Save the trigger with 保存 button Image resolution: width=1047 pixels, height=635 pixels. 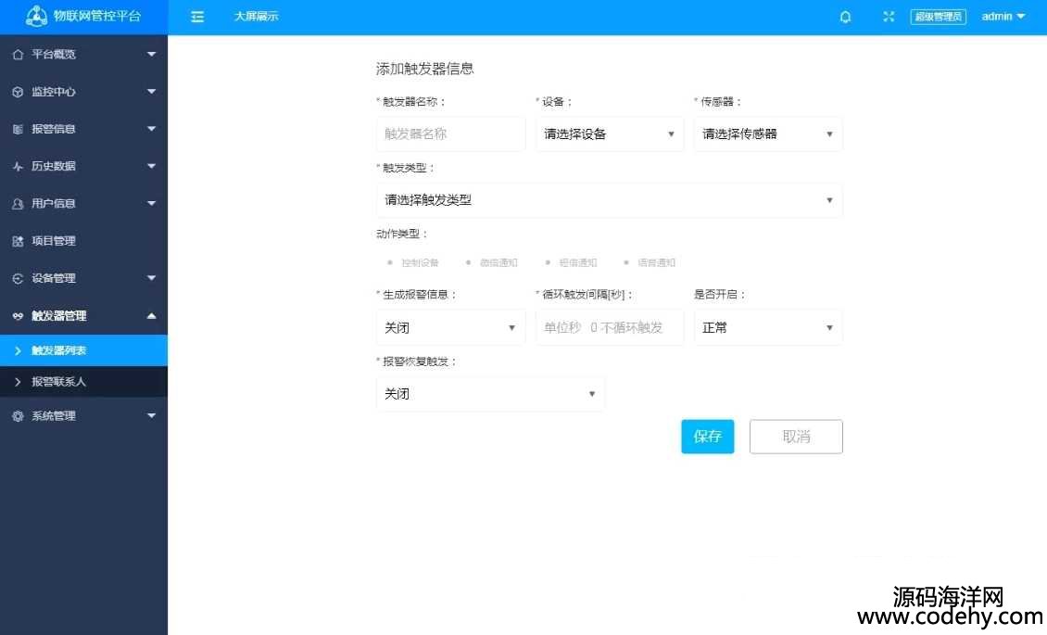(x=708, y=437)
